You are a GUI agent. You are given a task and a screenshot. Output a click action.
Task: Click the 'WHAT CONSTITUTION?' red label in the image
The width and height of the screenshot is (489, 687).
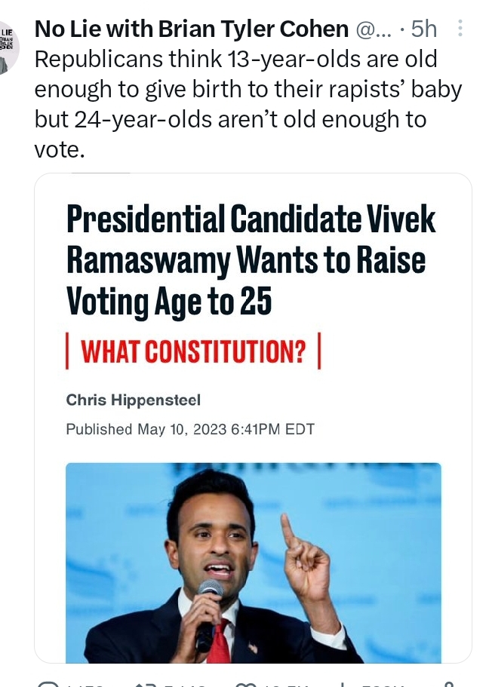[x=193, y=351]
